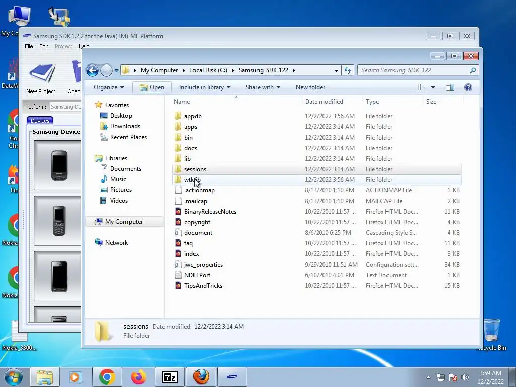Click the Back navigation arrow in Explorer

click(x=93, y=70)
